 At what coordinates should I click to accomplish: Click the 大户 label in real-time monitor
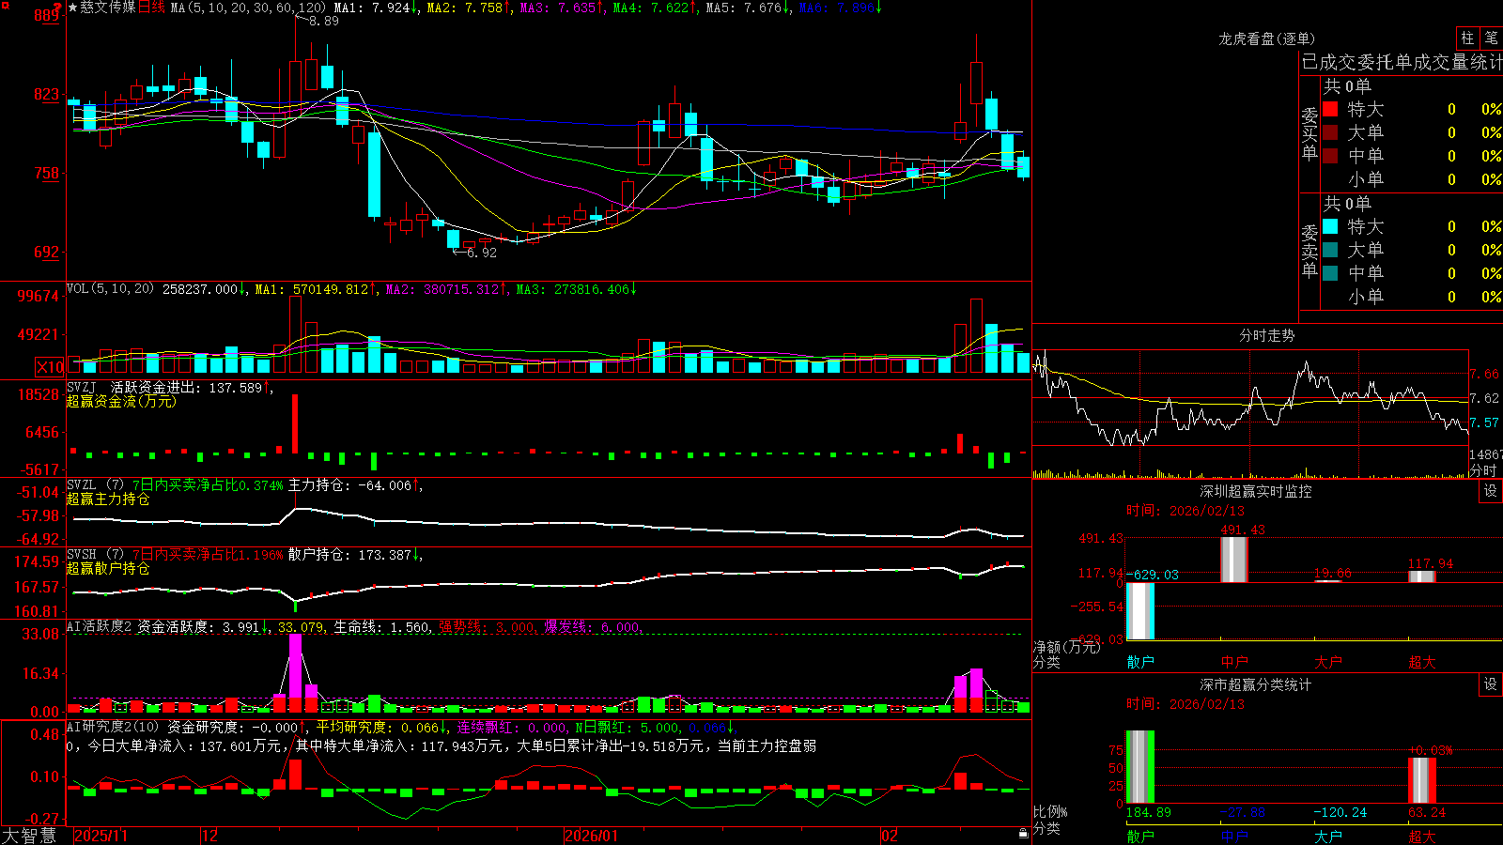coord(1328,662)
